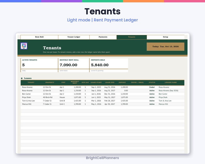The height and width of the screenshot is (164, 205).
Task: Click the STATUS column header
Action: pyautogui.click(x=152, y=82)
